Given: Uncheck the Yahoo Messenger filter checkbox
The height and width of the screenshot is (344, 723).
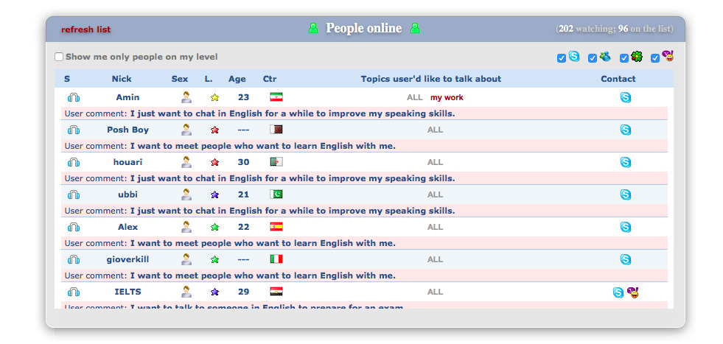Looking at the screenshot, I should 655,58.
